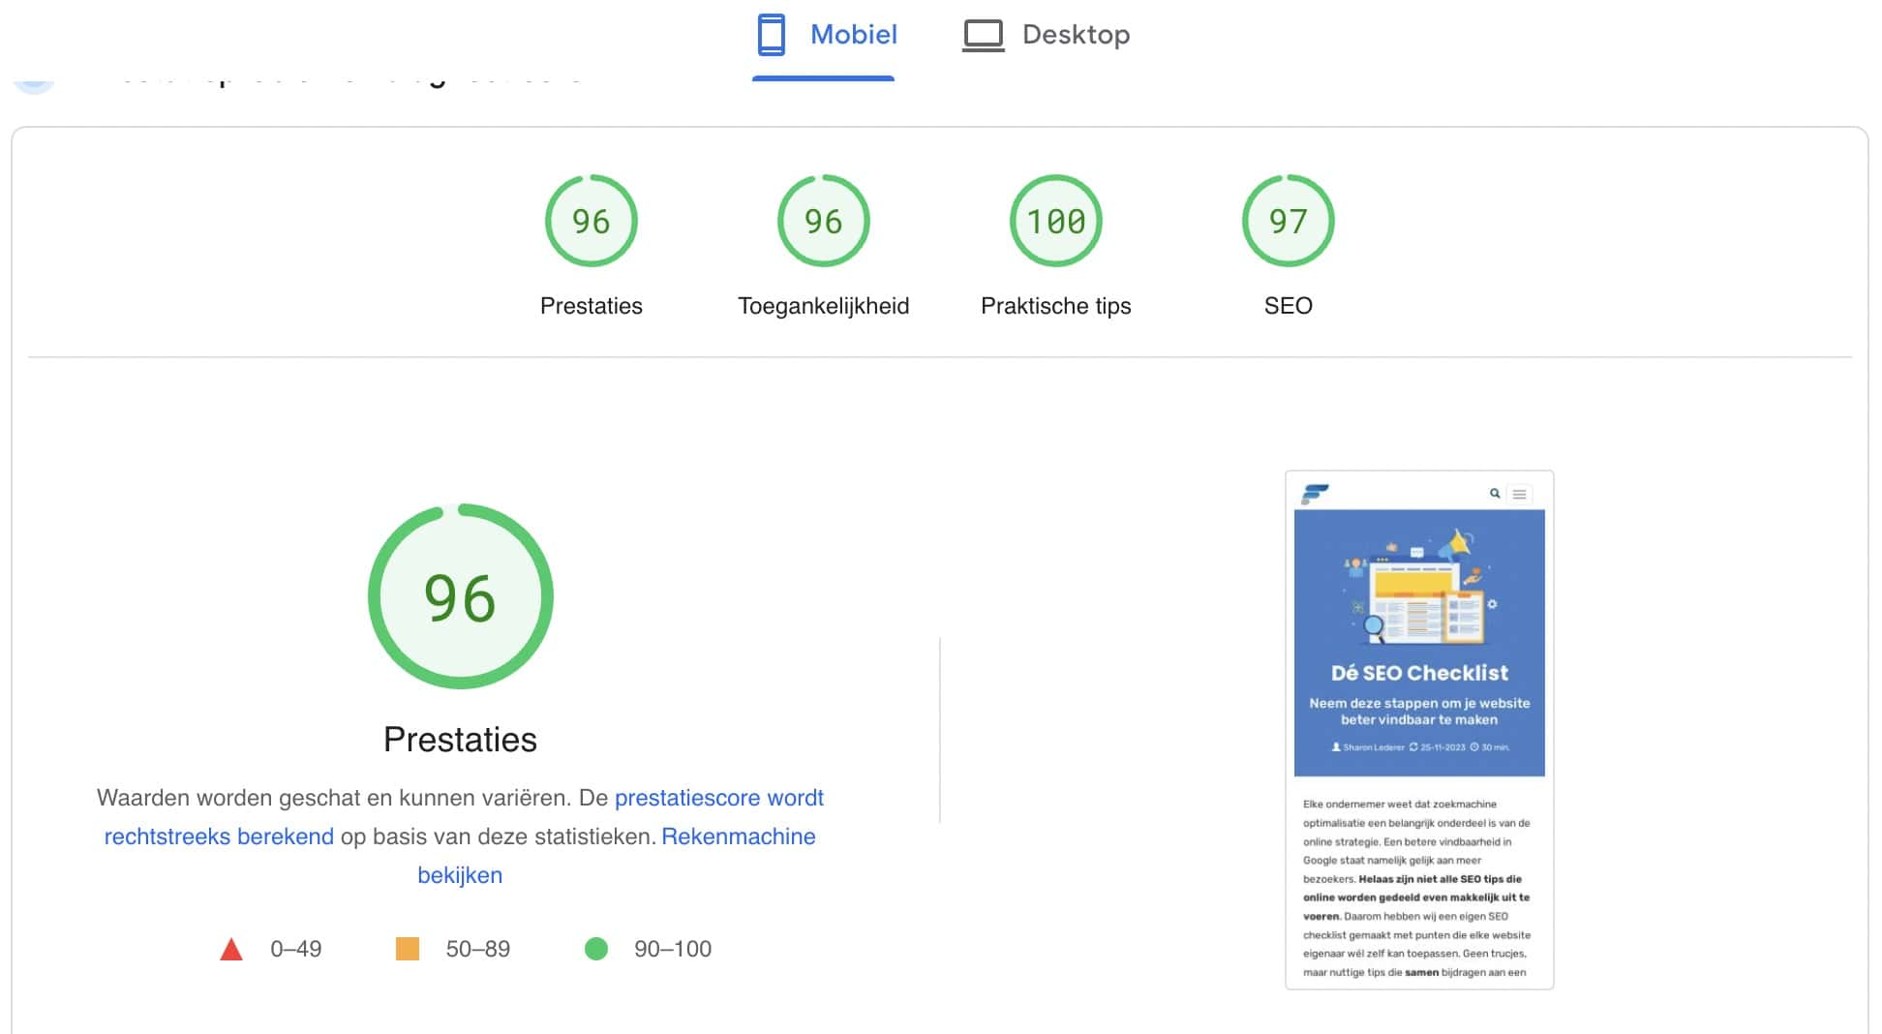Jump to Praktische tips 100 gauge
This screenshot has width=1882, height=1034.
[x=1055, y=222]
